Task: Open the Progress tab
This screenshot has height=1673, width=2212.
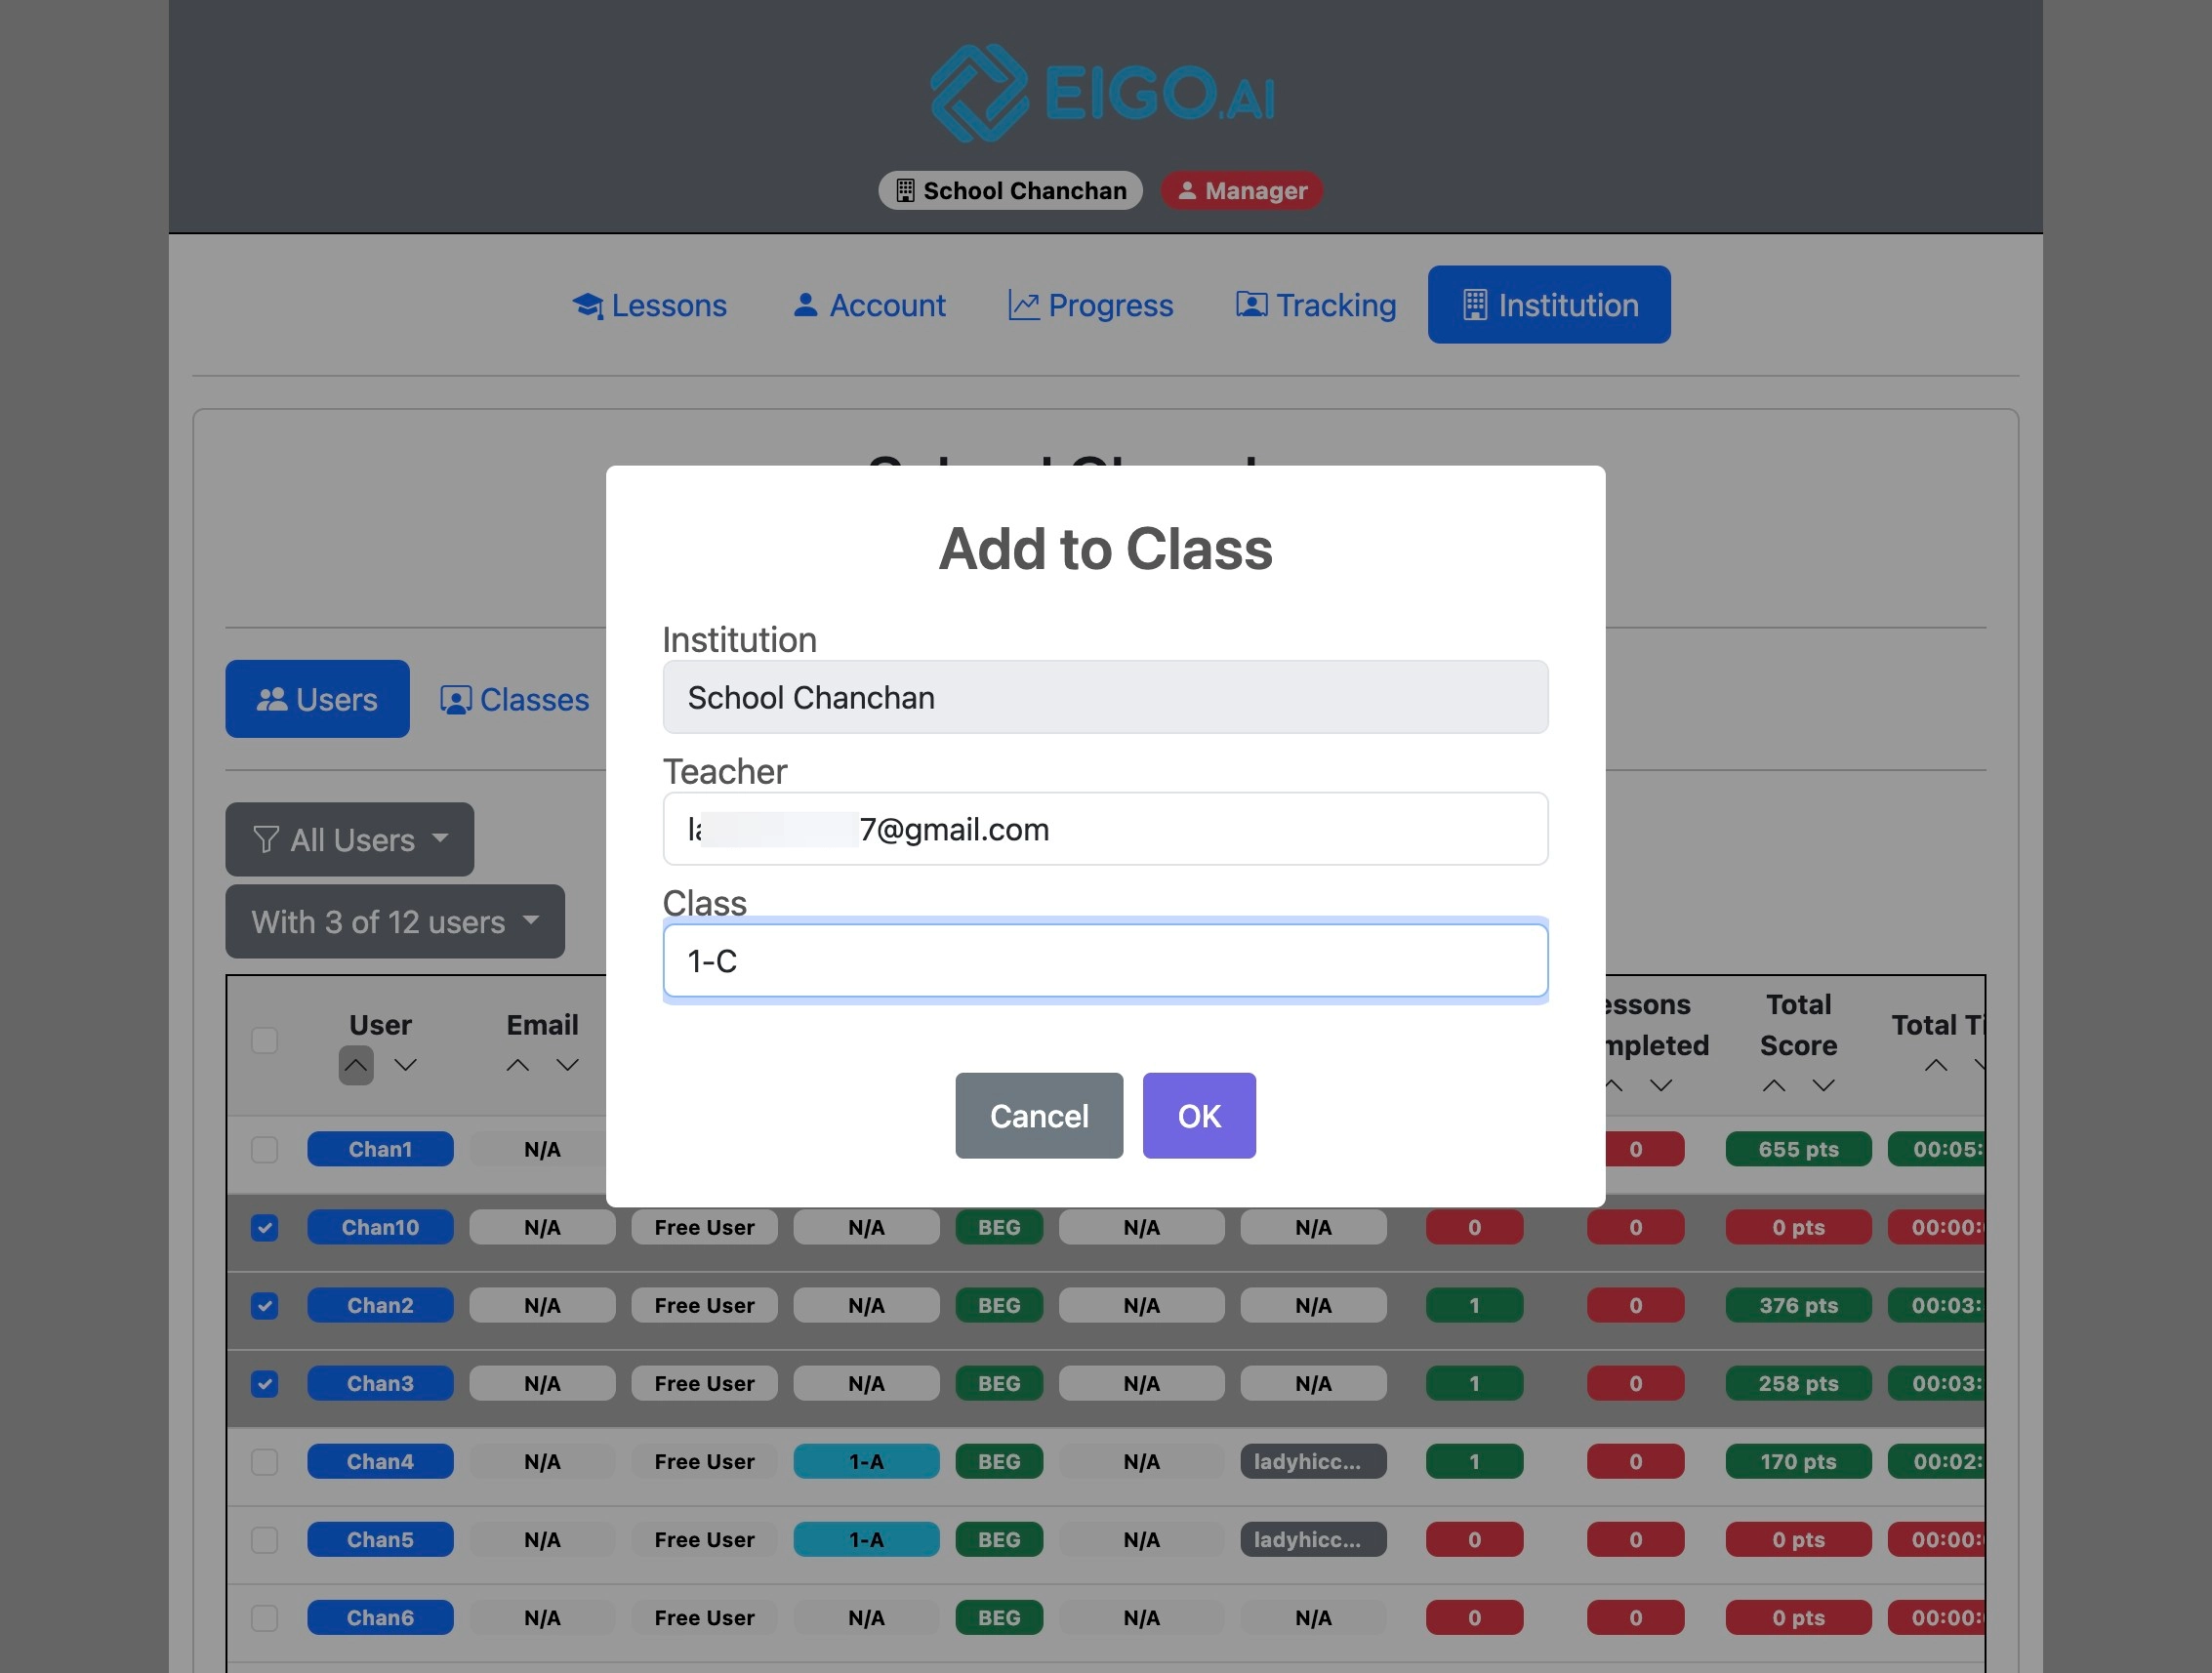Action: [x=1091, y=305]
